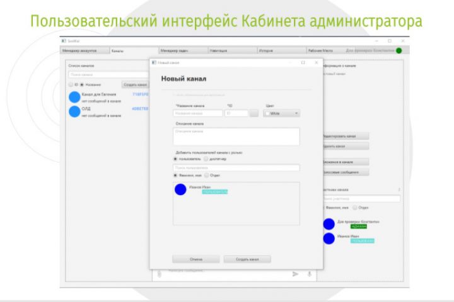Click the channel ID input field
The height and width of the screenshot is (302, 454).
[x=236, y=113]
